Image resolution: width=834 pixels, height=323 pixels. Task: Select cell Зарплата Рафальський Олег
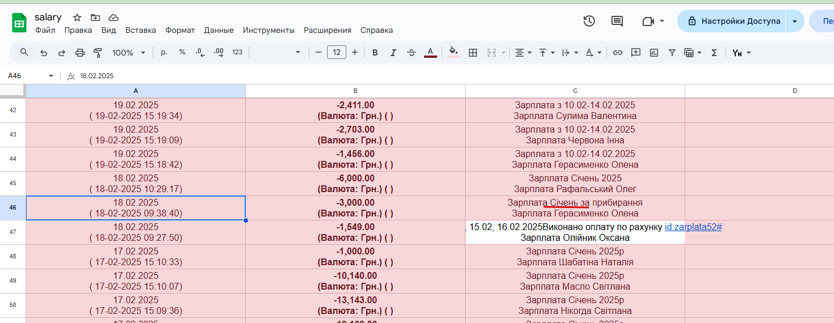[x=575, y=184]
